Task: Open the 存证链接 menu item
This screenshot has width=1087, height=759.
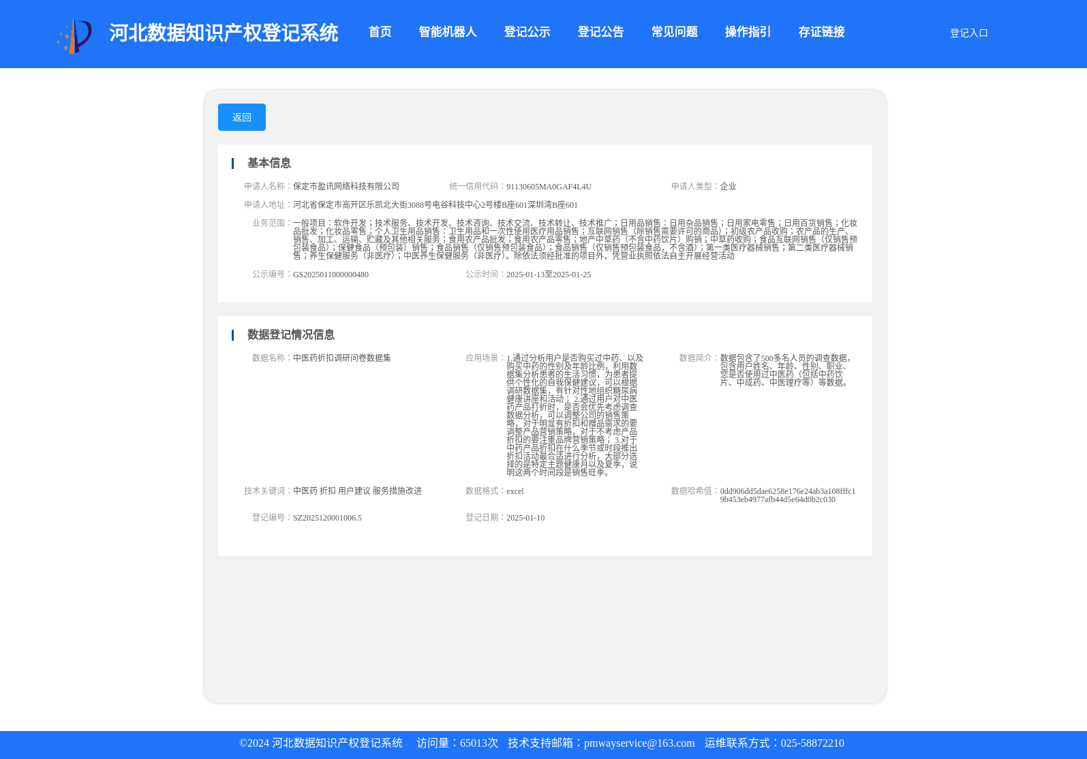Action: click(821, 32)
